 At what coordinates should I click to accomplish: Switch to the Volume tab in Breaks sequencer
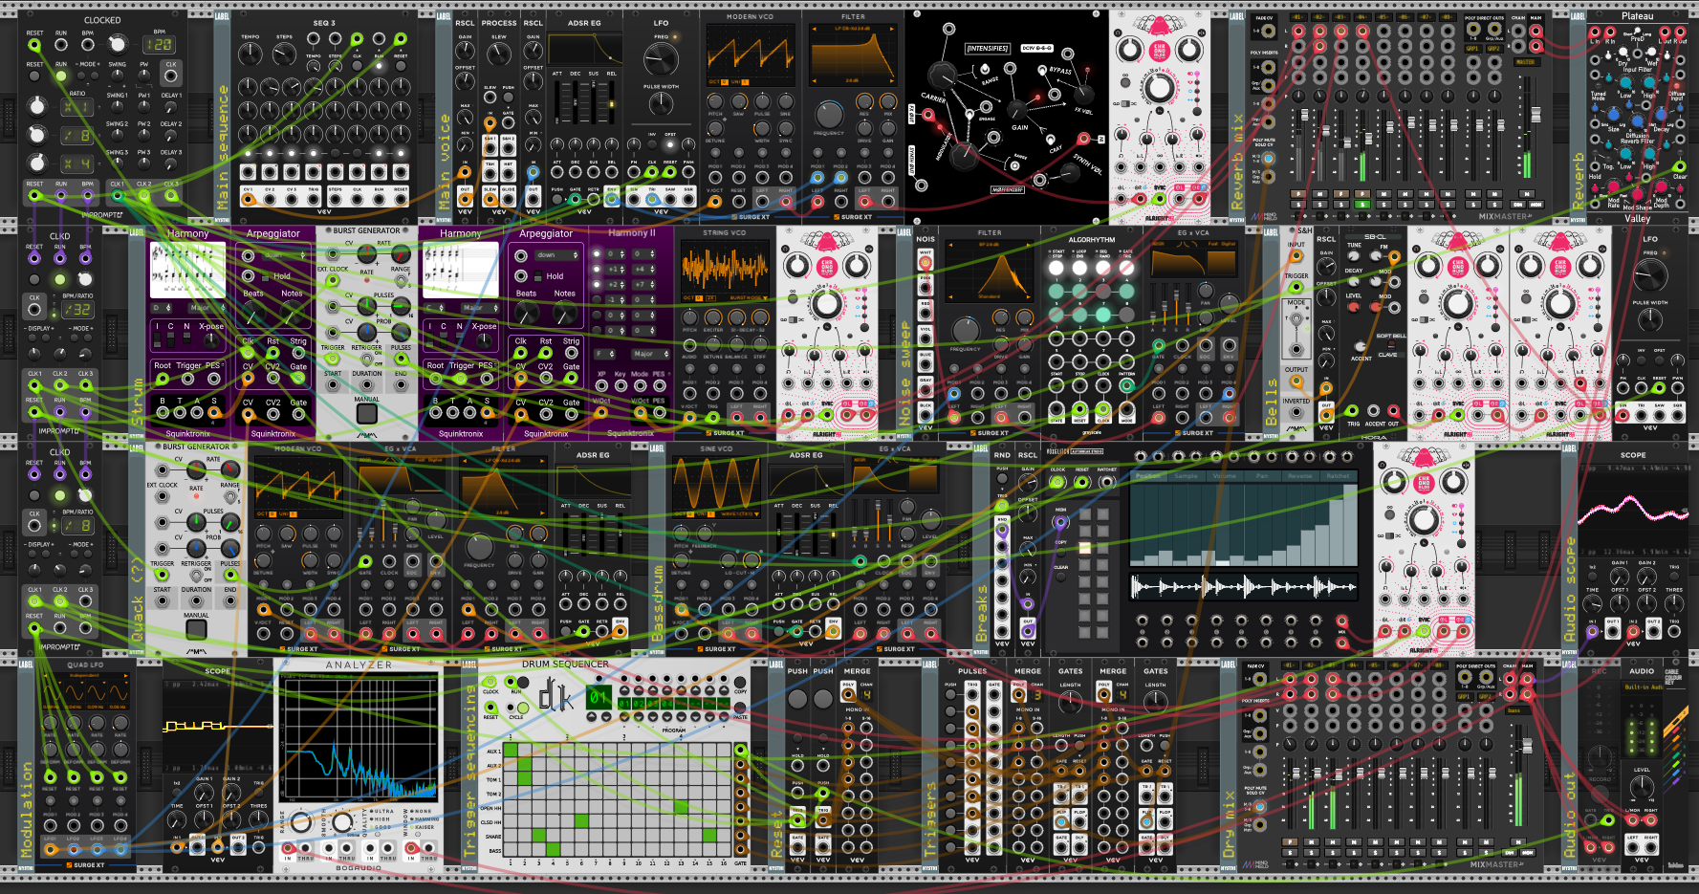click(x=1224, y=475)
